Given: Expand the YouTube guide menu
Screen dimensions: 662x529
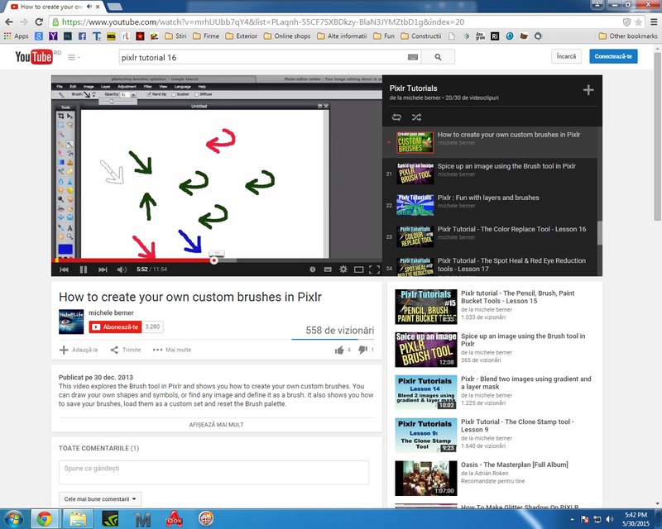Looking at the screenshot, I should pos(74,57).
